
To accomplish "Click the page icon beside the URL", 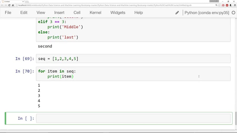I will pos(17,5).
